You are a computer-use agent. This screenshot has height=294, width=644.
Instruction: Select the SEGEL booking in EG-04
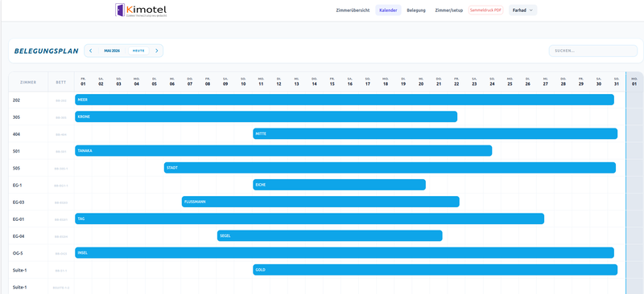coord(330,236)
